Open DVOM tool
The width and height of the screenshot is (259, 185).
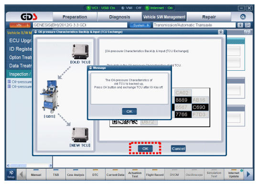174,174
